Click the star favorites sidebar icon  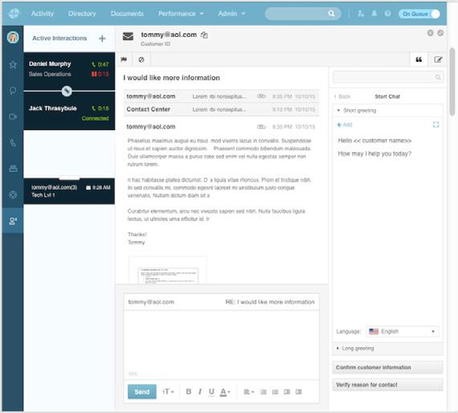pyautogui.click(x=13, y=64)
